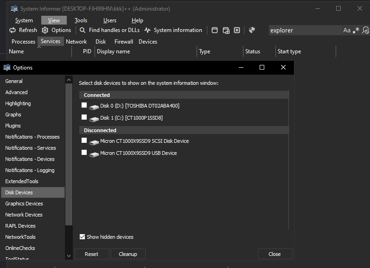Switch to the Disk tab

point(101,42)
